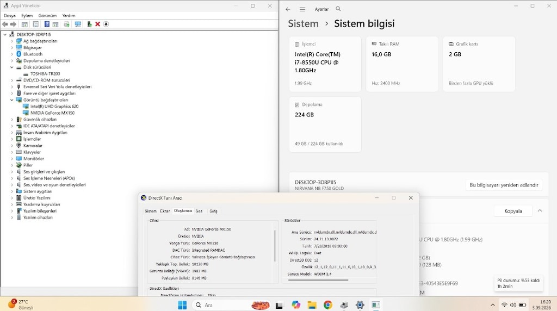The height and width of the screenshot is (311, 557).
Task: Open the Settings hamburger navigation menu
Action: 302,9
